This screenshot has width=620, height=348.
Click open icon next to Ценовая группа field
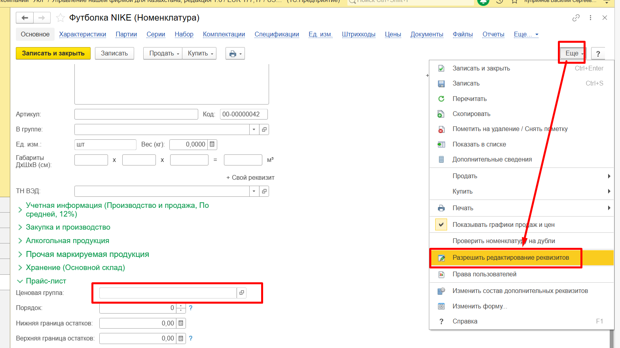pyautogui.click(x=242, y=293)
